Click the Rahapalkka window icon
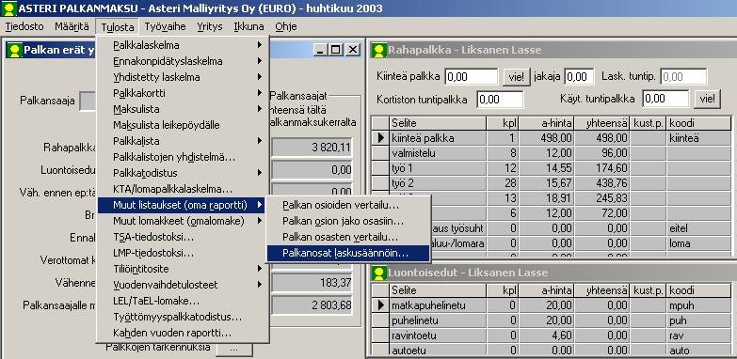Image resolution: width=737 pixels, height=359 pixels. pos(378,50)
